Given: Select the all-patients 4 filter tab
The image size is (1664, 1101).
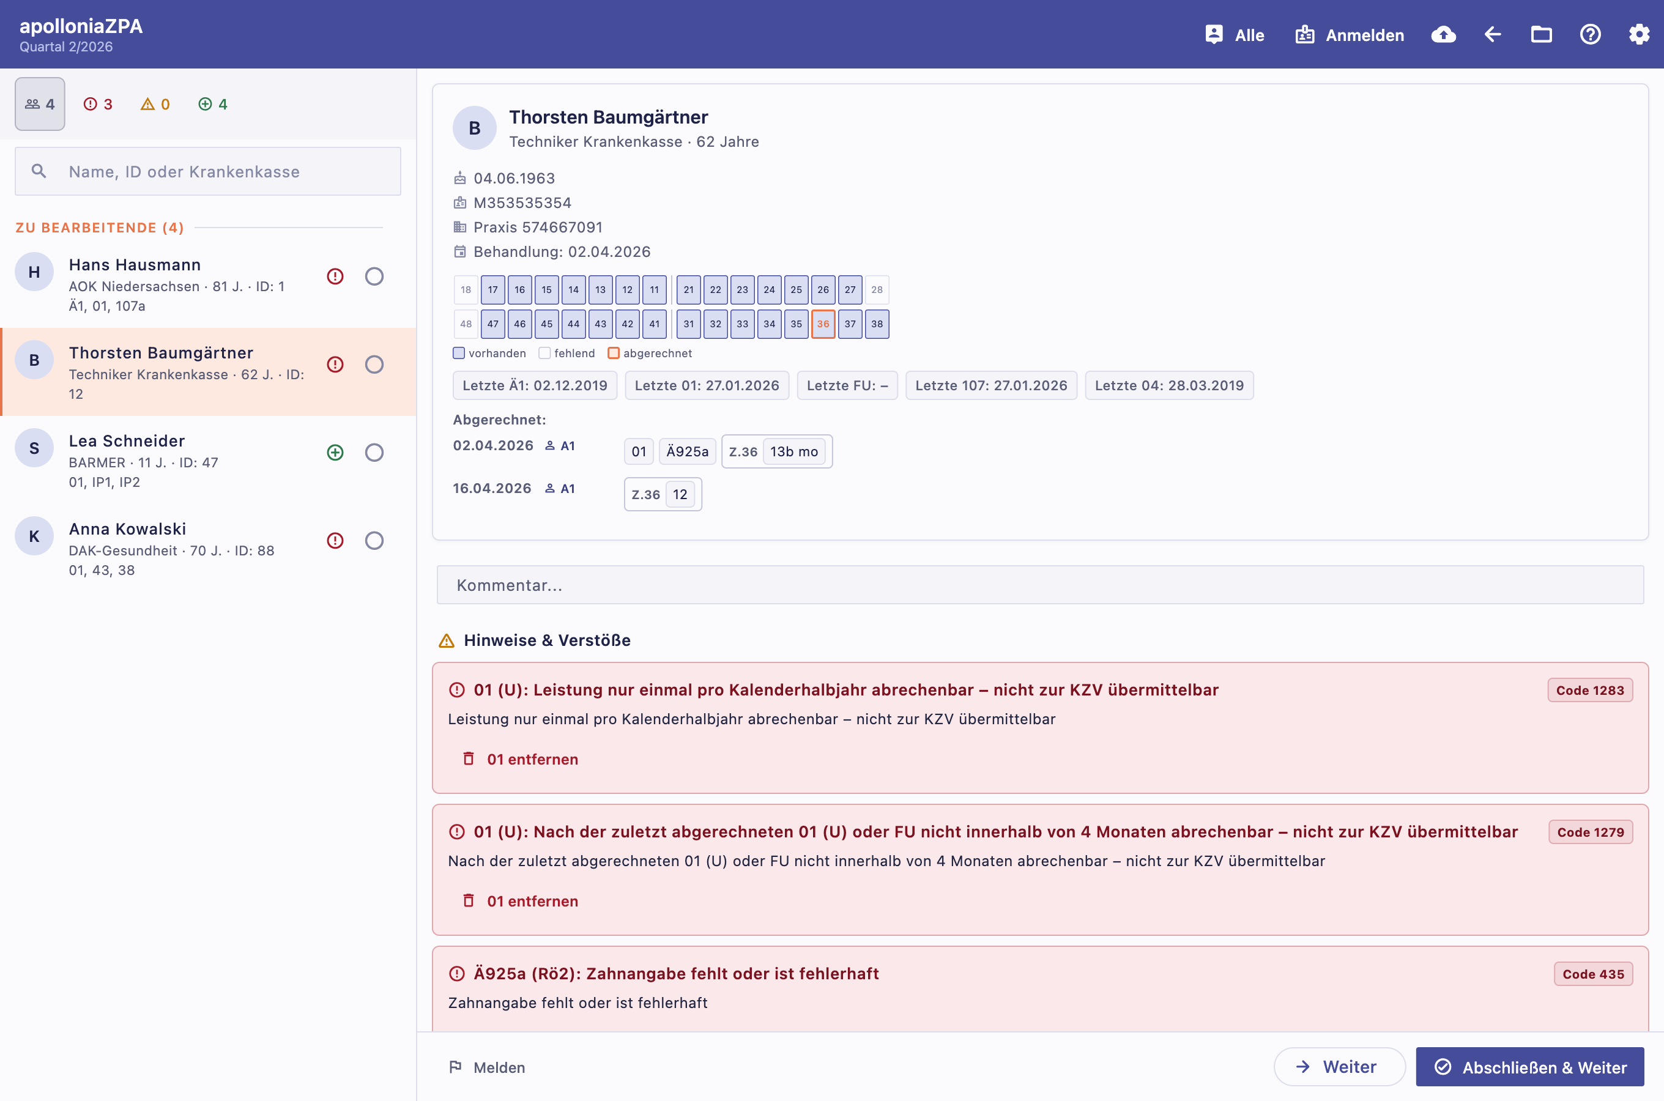Looking at the screenshot, I should click(x=40, y=104).
